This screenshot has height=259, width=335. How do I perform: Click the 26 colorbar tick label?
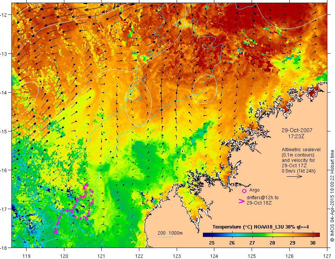(232, 243)
